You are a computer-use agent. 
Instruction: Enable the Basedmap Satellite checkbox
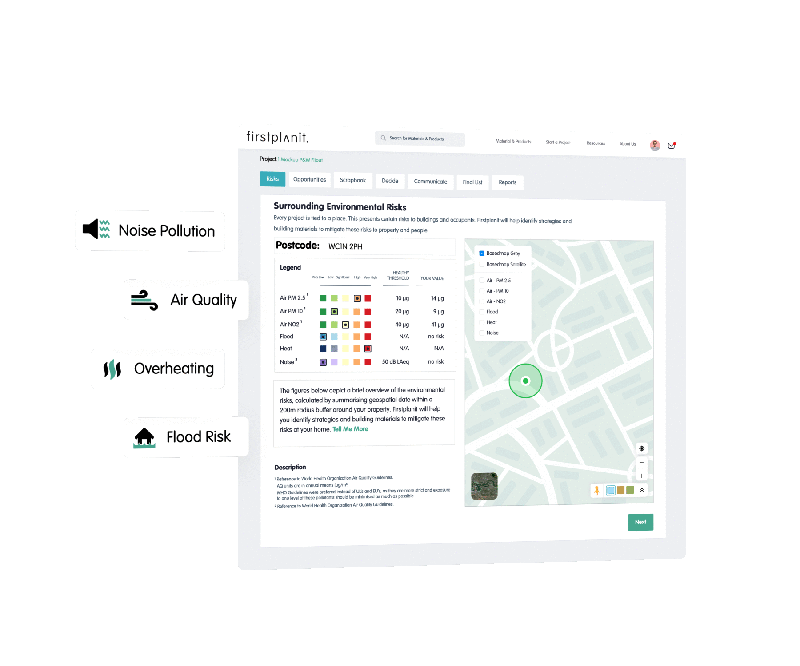(x=482, y=264)
